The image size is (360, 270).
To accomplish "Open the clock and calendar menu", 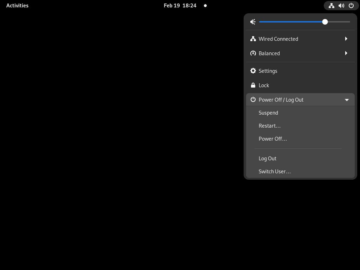I will coord(180,6).
